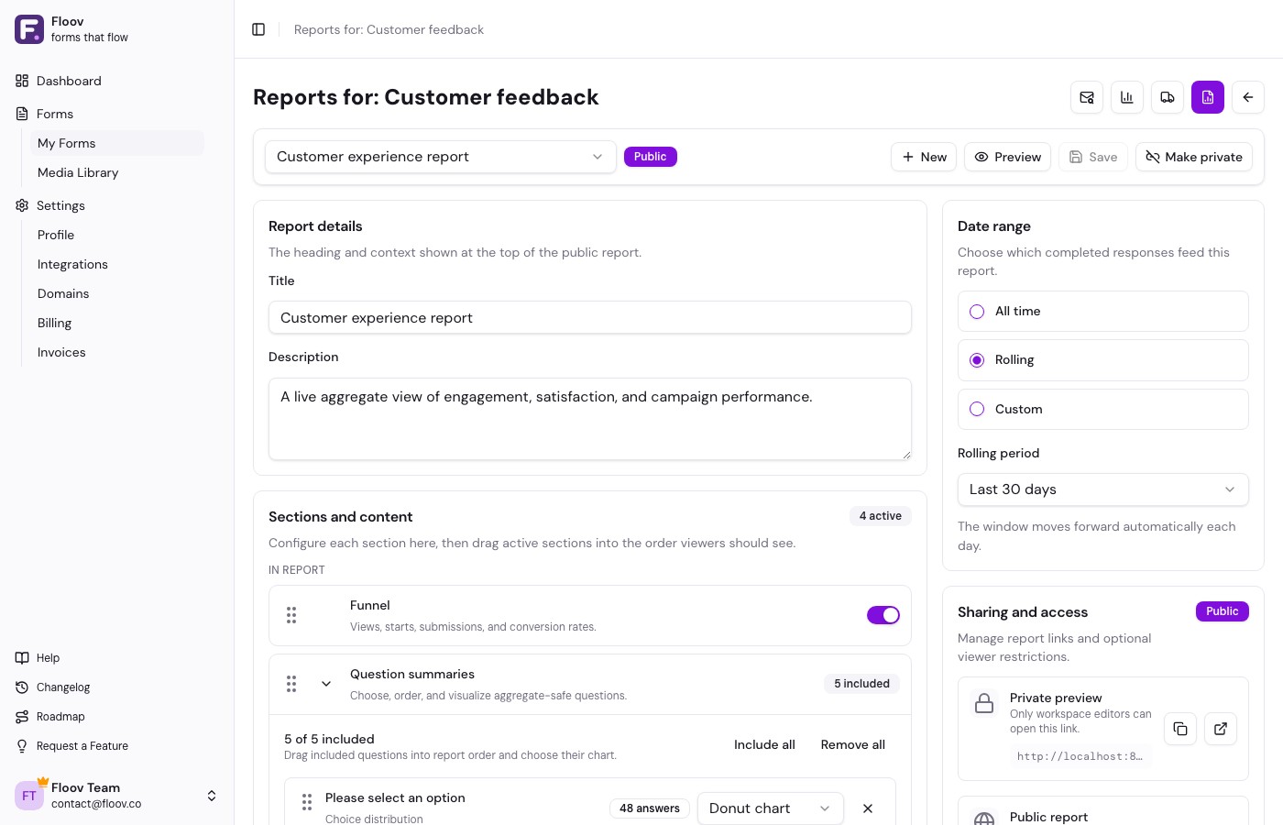This screenshot has height=825, width=1283.
Task: Click the private preview URL text
Action: tap(1080, 756)
